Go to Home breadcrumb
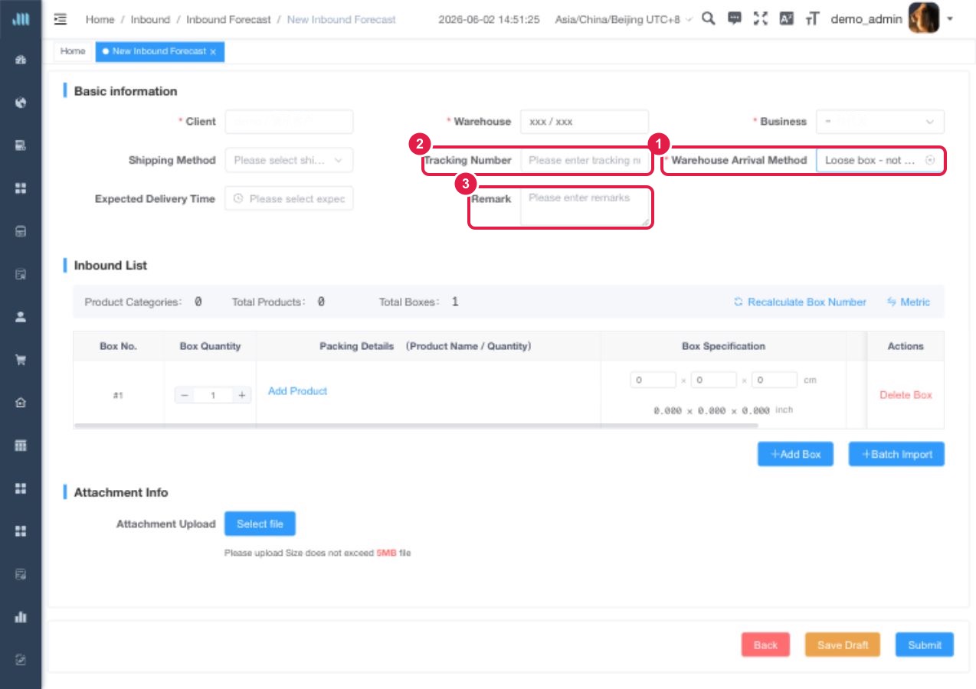976x689 pixels. tap(100, 20)
